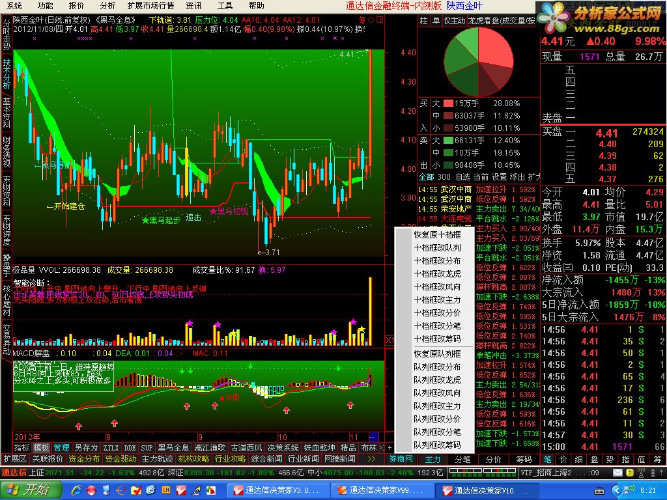Expand hidden tray icons arrow in taskbar
Screen dimensions: 667x500
617,490
